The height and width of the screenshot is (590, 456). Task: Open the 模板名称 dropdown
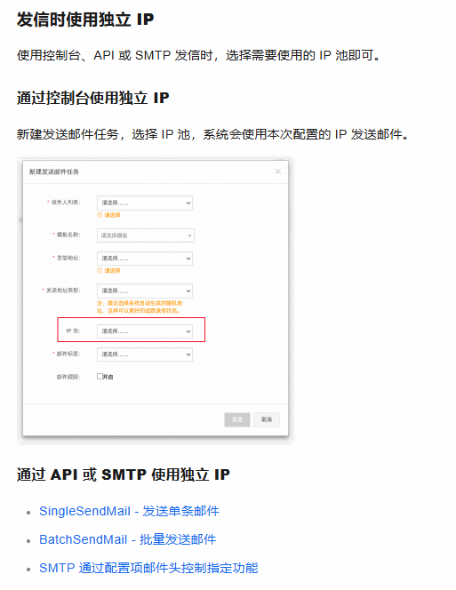pyautogui.click(x=146, y=235)
